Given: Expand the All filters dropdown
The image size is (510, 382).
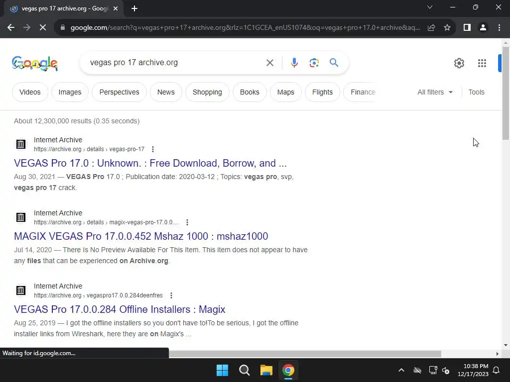Looking at the screenshot, I should [435, 92].
